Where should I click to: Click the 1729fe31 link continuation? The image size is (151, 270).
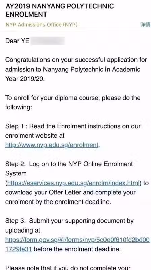coord(19,249)
